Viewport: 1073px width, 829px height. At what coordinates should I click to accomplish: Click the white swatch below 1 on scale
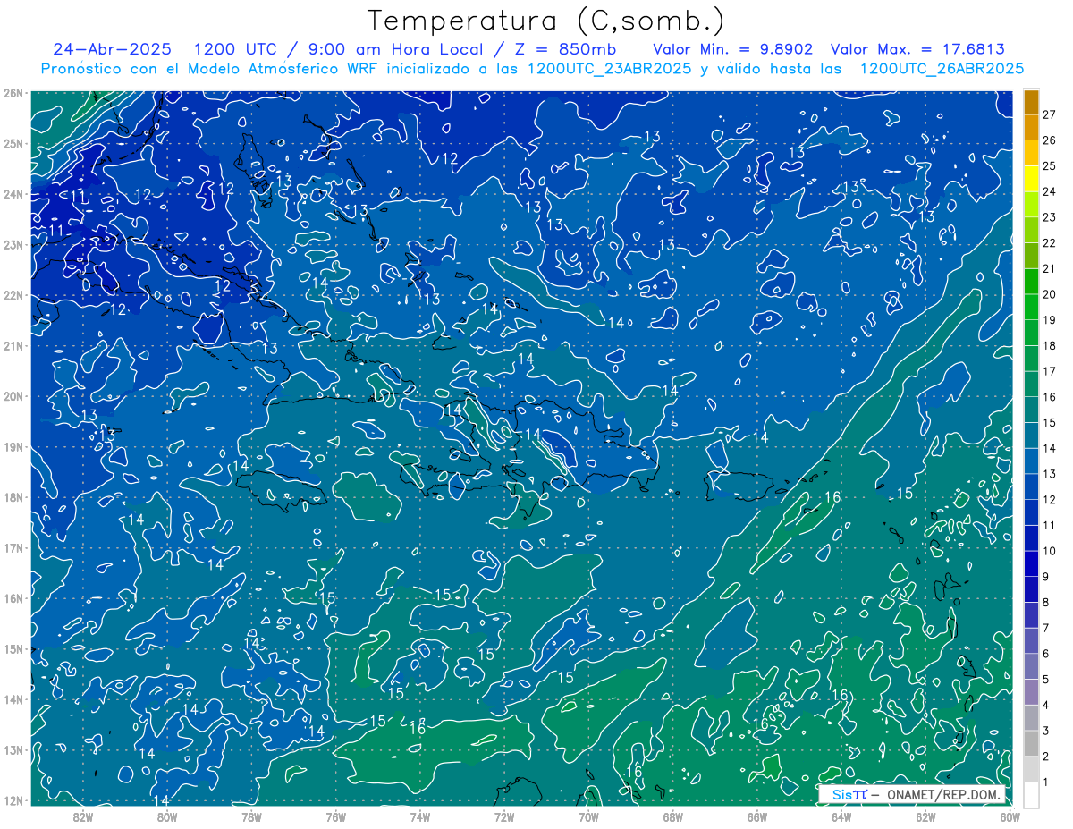pos(1031,794)
